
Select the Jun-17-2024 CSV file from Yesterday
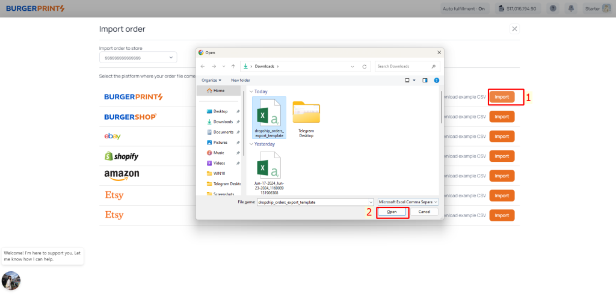click(269, 173)
